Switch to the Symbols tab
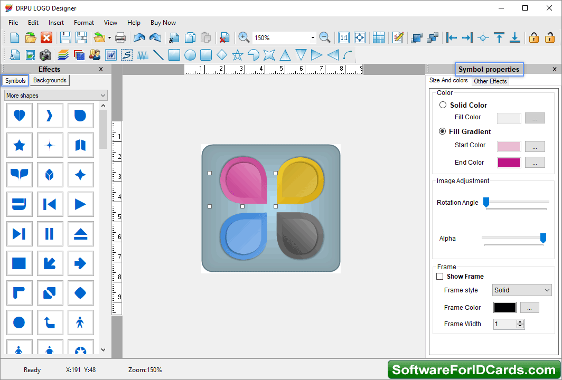The width and height of the screenshot is (562, 380). pos(15,81)
